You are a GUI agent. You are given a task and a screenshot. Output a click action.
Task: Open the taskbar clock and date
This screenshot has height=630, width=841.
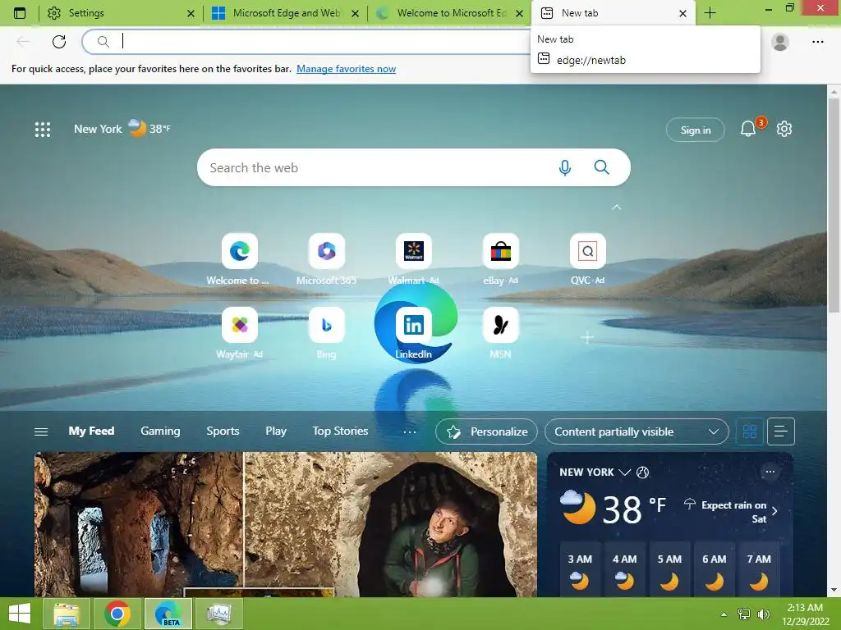805,614
